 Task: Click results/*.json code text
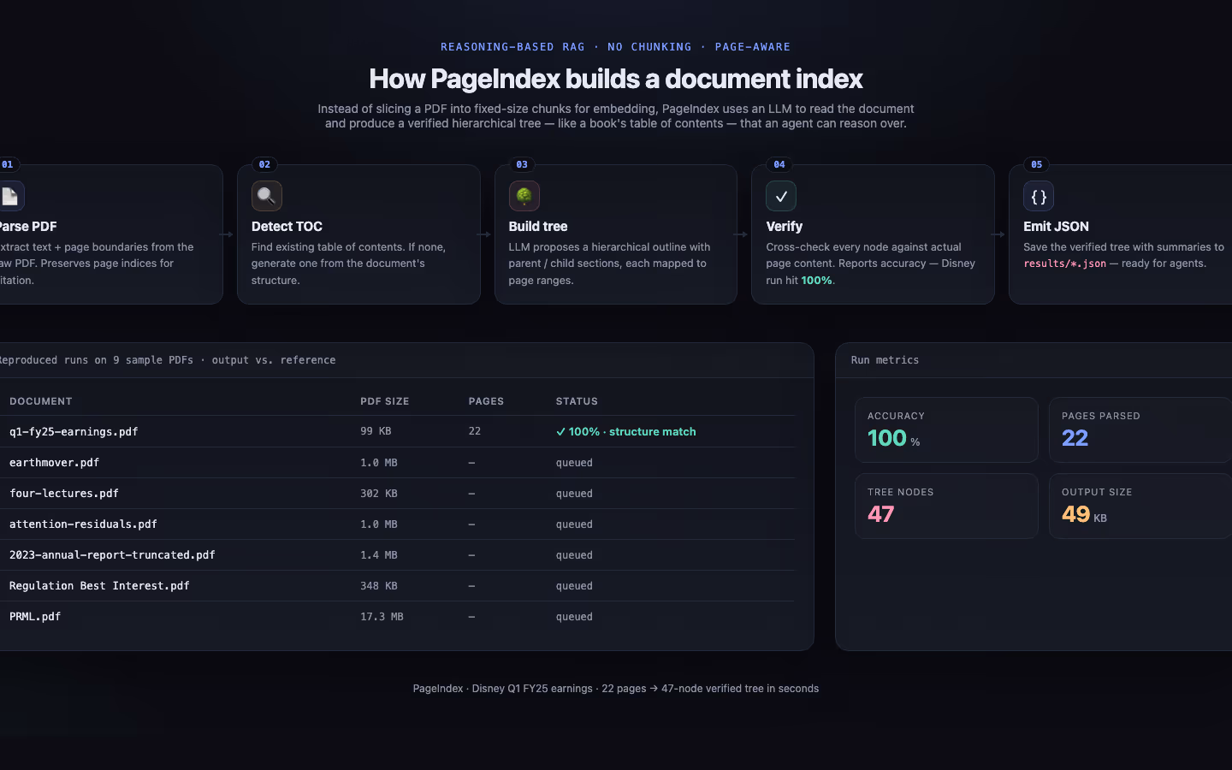click(x=1065, y=264)
